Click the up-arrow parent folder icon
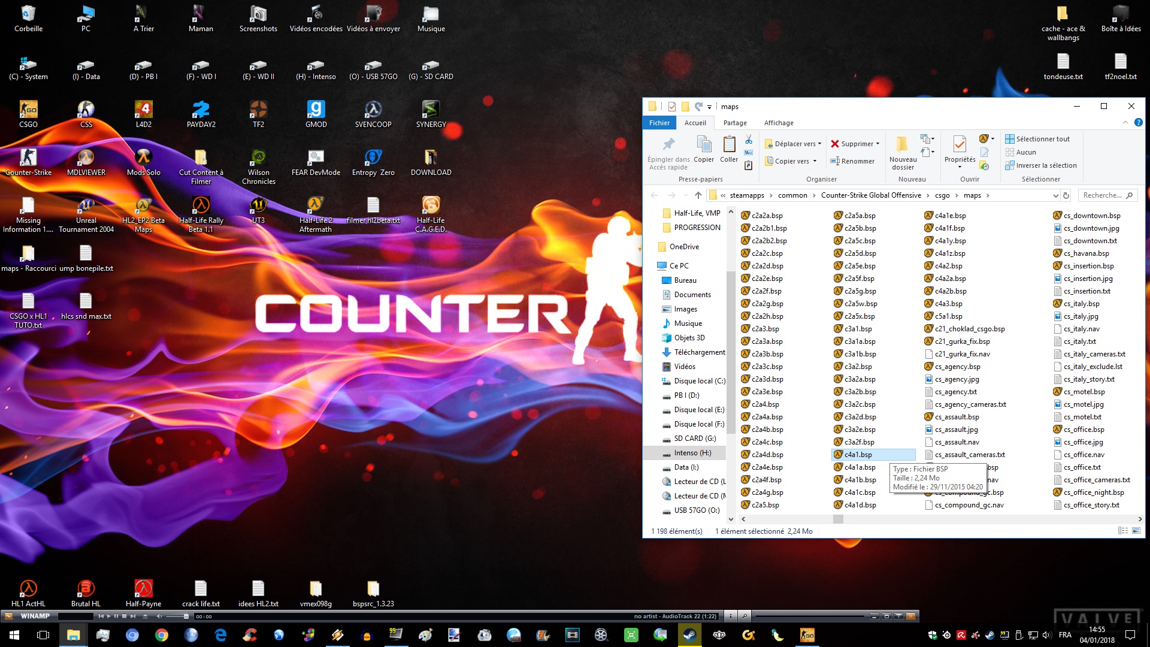The image size is (1150, 647). (x=698, y=195)
